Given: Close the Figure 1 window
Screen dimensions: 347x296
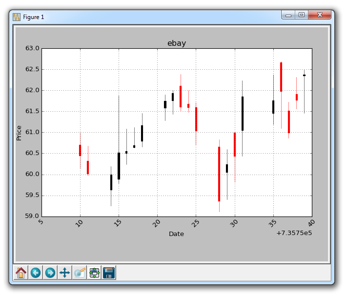Looking at the screenshot, I should 320,15.
